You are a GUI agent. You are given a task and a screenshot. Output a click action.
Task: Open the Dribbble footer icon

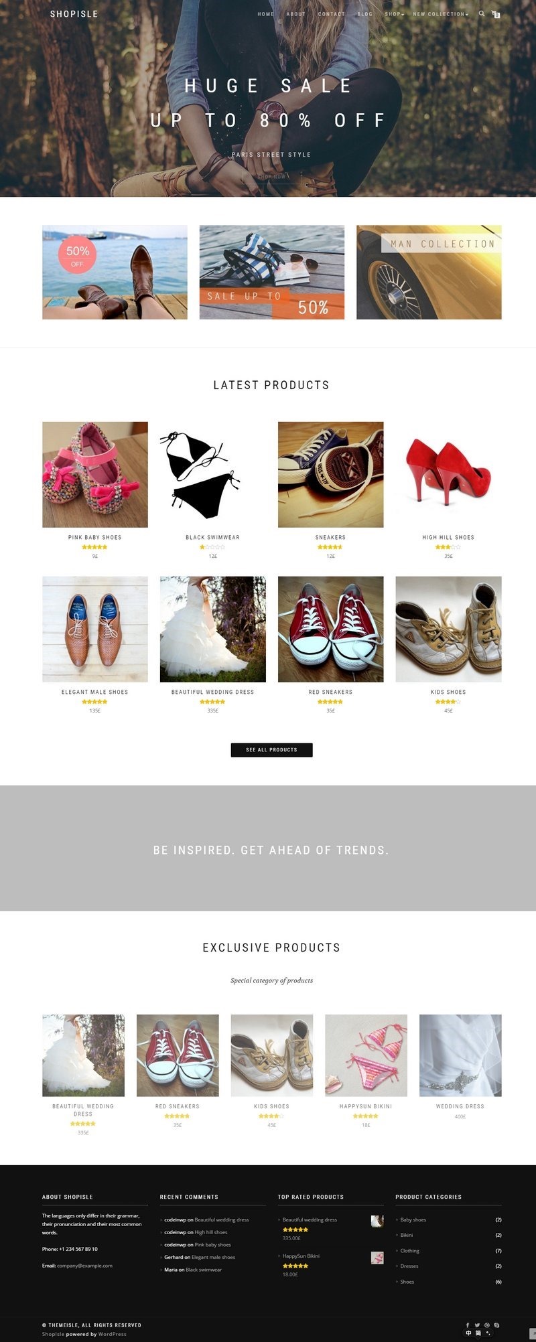tap(487, 1325)
